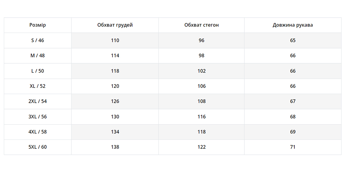This screenshot has height=173, width=346.
Task: Click the Обхват стегон column header
Action: tap(201, 25)
